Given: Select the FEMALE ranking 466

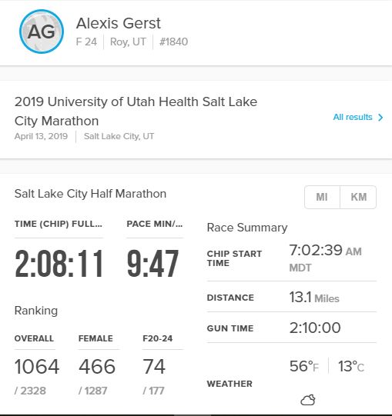Looking at the screenshot, I should (97, 367).
